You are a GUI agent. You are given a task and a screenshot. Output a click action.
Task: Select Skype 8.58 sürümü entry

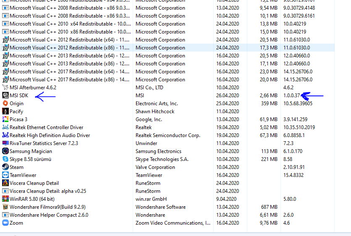click(x=31, y=159)
